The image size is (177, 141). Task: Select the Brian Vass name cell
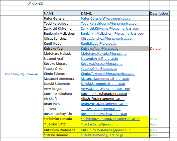click(62, 104)
